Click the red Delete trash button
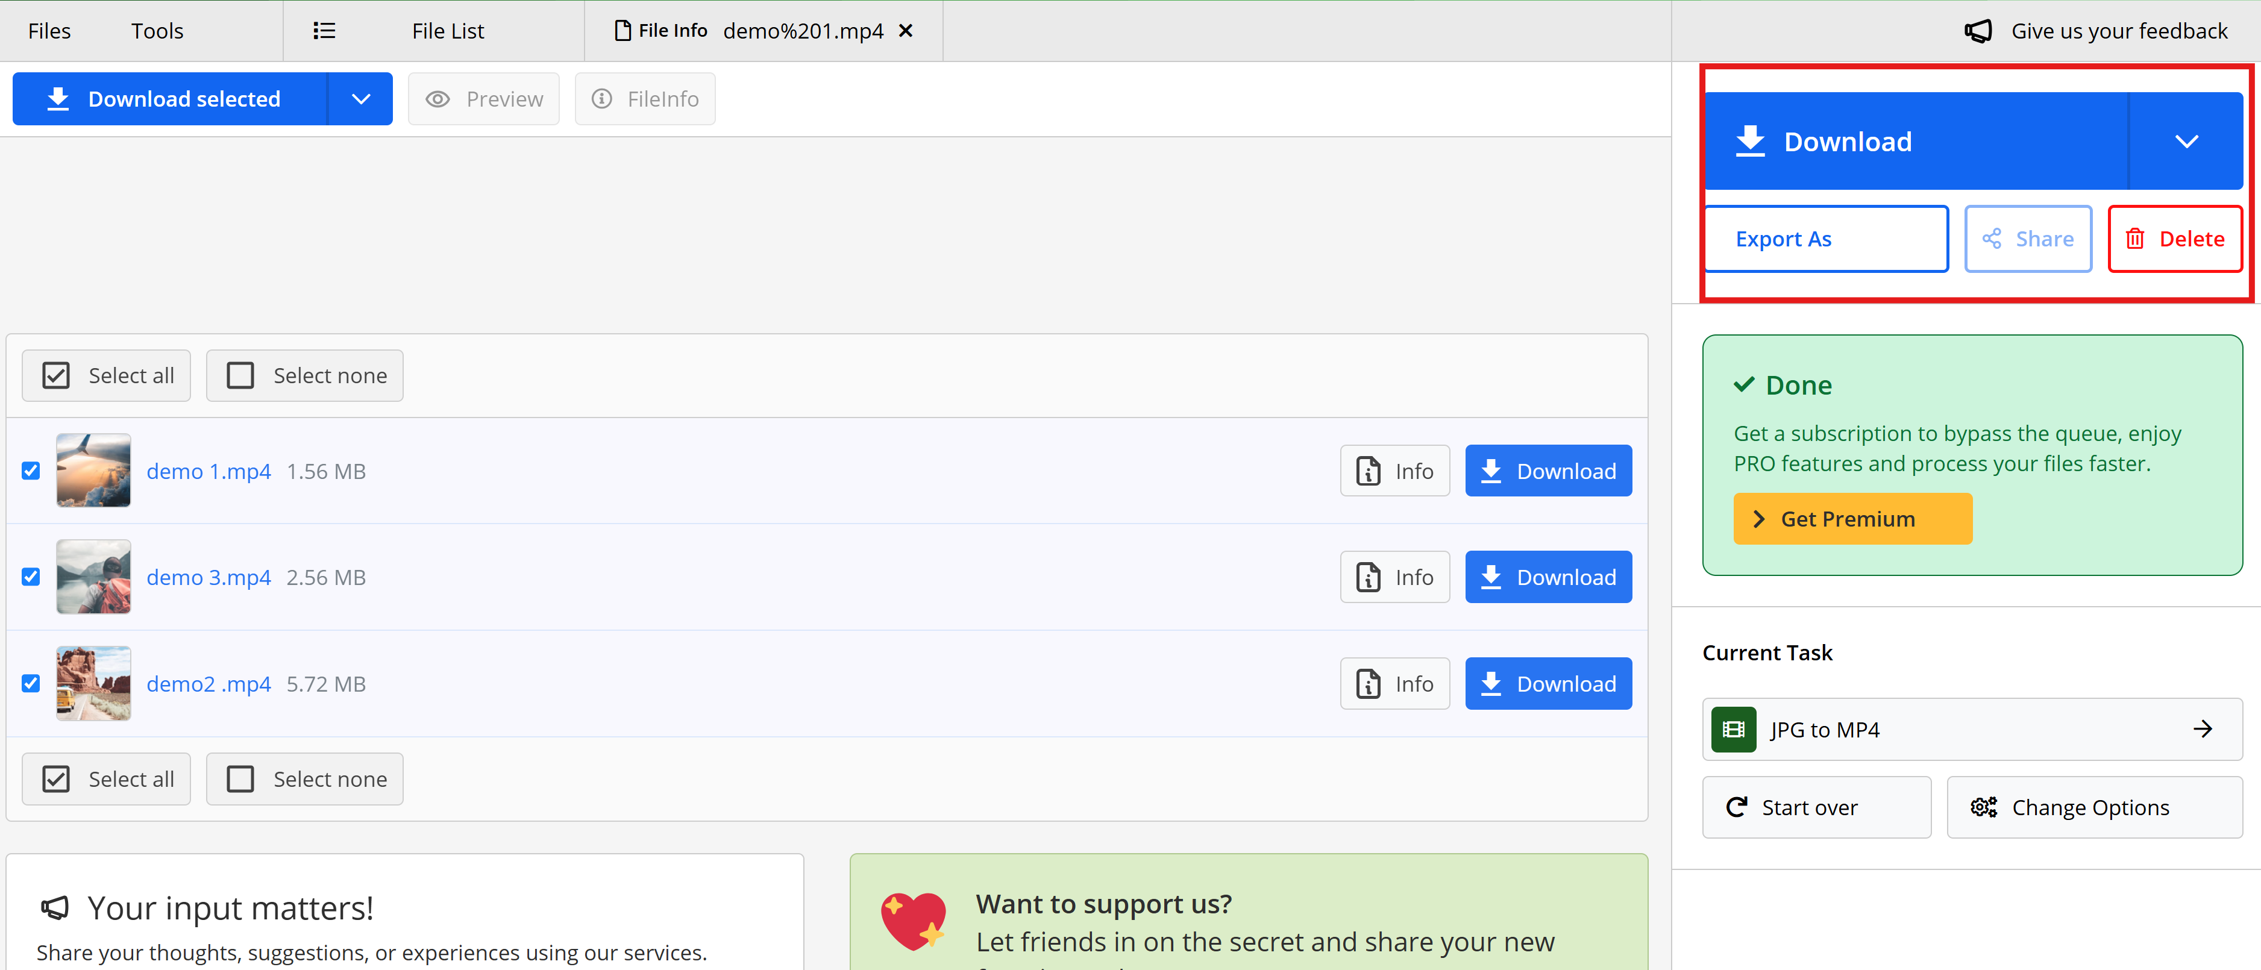Viewport: 2261px width, 970px height. [2174, 239]
